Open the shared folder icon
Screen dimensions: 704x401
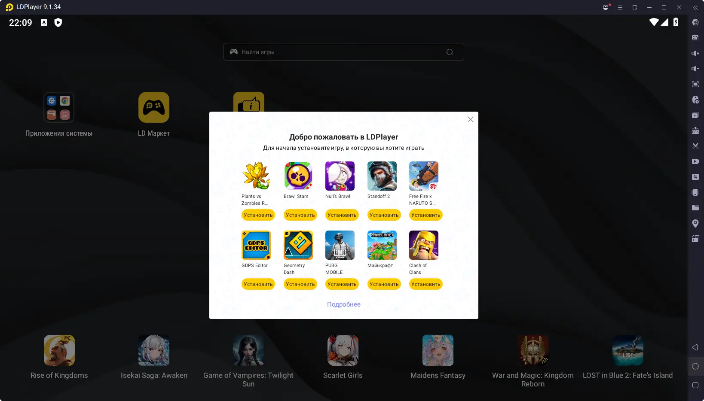coord(695,208)
